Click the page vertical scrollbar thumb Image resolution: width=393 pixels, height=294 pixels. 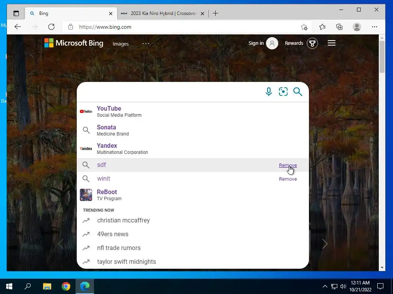point(382,57)
